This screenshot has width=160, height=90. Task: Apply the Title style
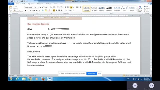(x=124, y=9)
